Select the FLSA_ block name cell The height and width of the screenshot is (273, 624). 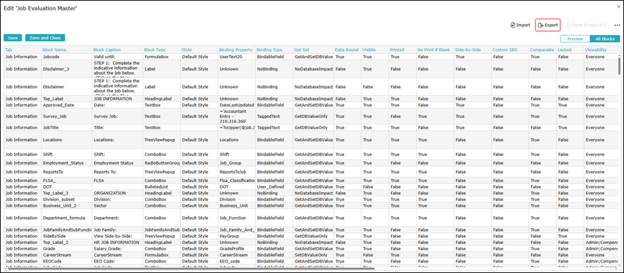point(67,180)
